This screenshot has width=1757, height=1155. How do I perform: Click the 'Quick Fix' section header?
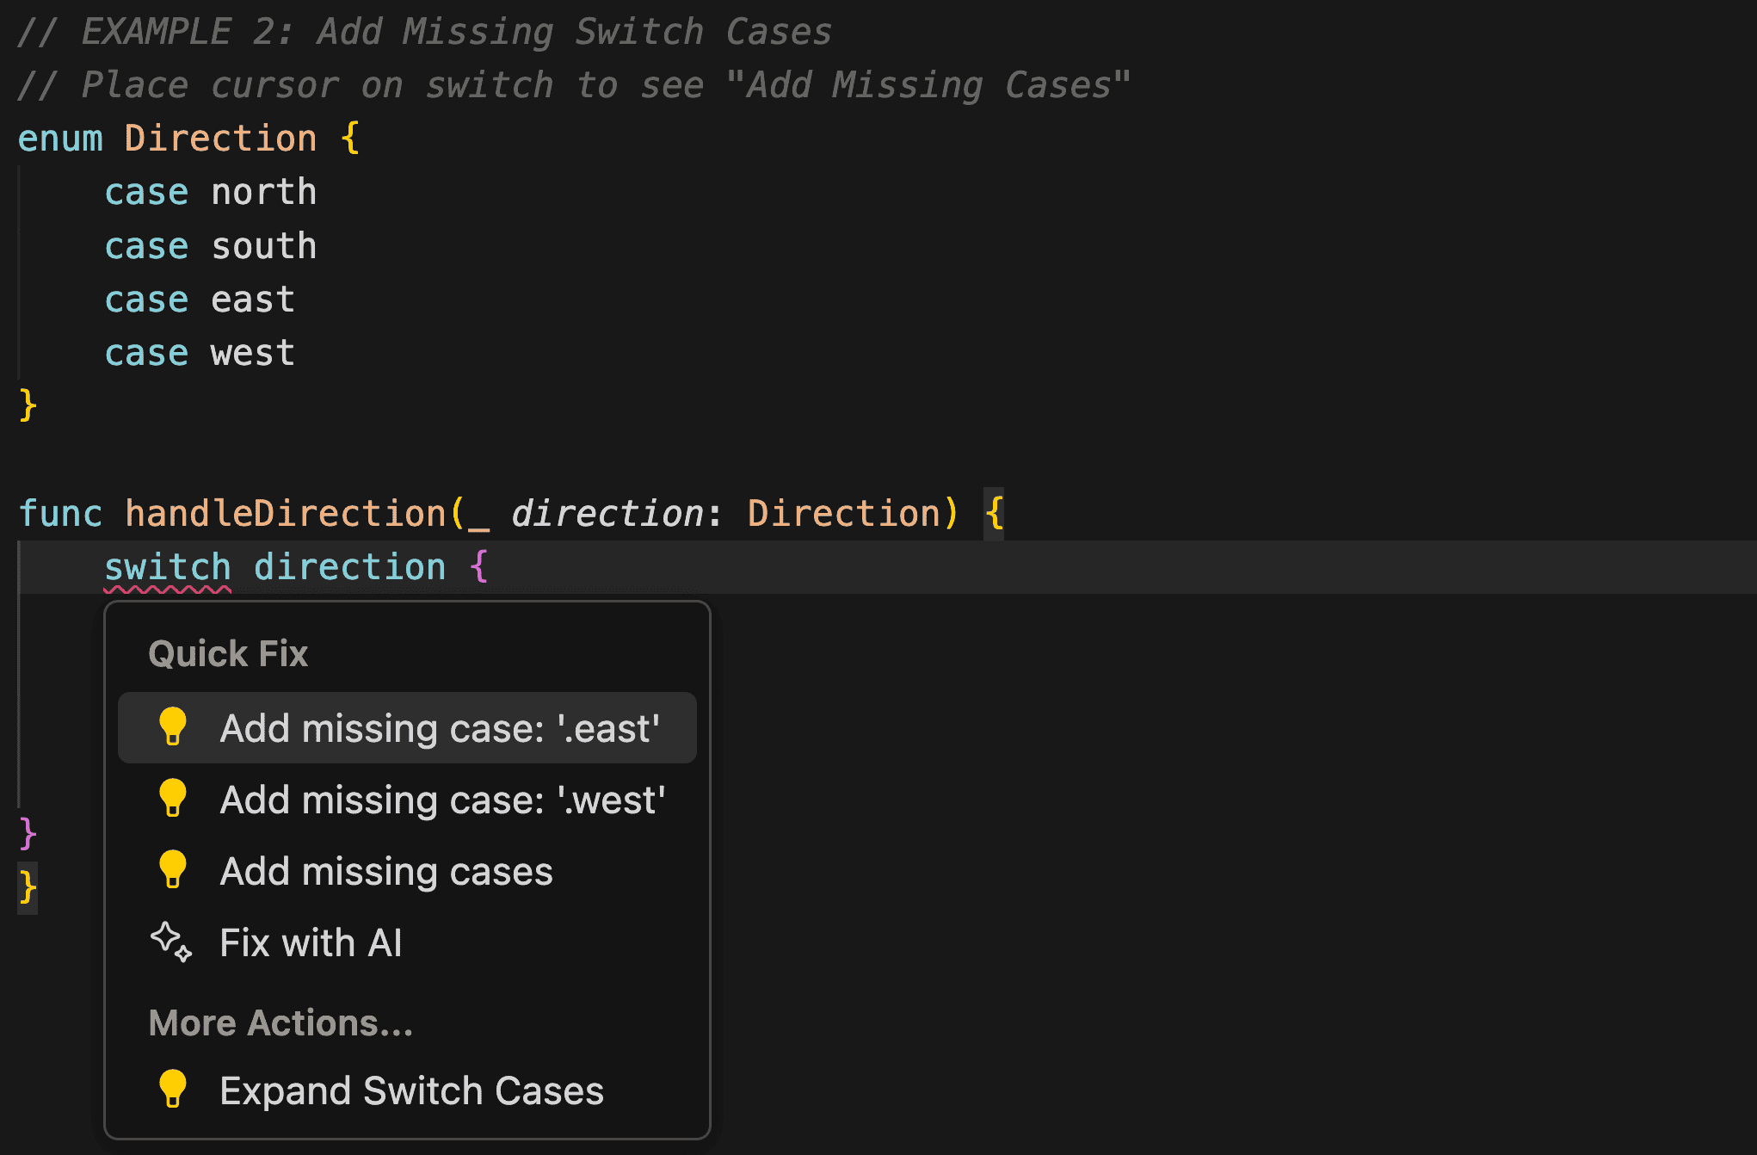(x=227, y=653)
